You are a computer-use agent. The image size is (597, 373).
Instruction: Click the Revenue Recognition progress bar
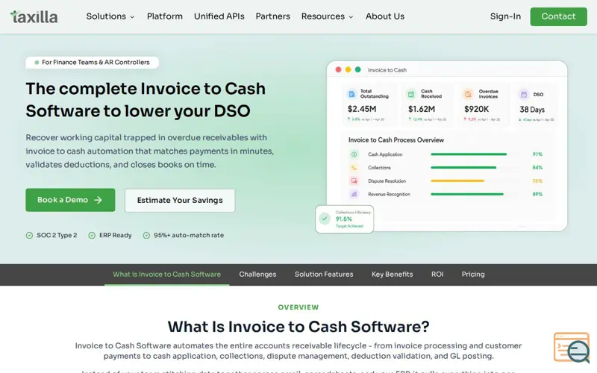click(467, 194)
